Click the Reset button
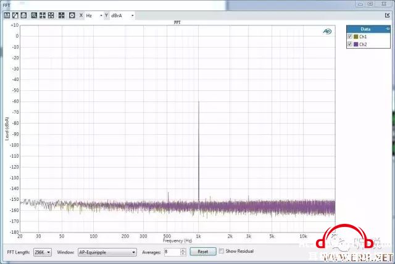 point(203,252)
